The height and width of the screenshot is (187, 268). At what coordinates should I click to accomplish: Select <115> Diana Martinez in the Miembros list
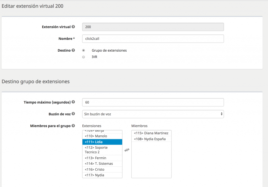151,133
